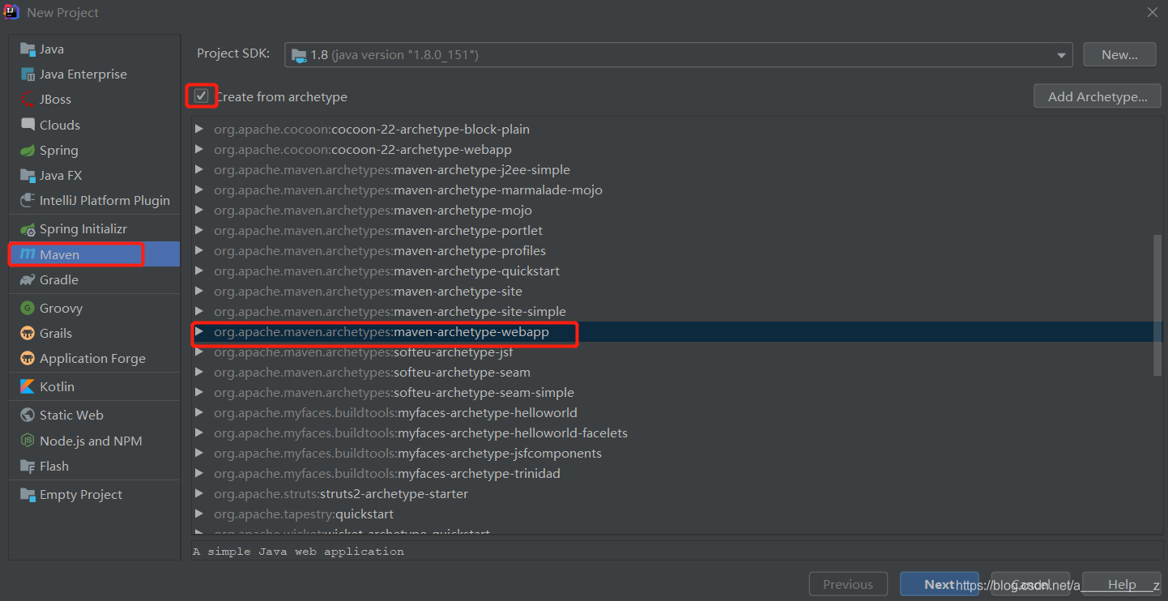Close the New Project dialog

(x=1152, y=12)
